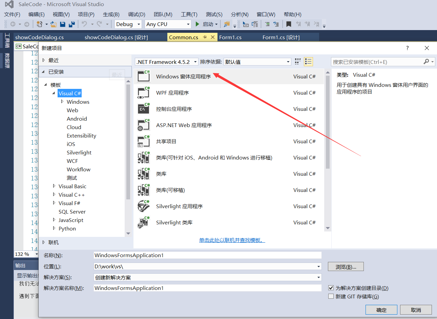Select Windows 窗体应用程序 template

(x=229, y=76)
